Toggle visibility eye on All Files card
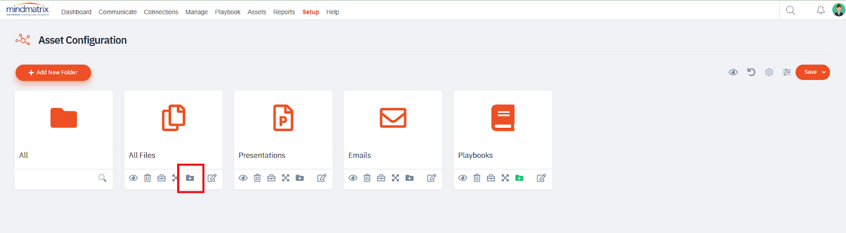846x233 pixels. click(133, 178)
